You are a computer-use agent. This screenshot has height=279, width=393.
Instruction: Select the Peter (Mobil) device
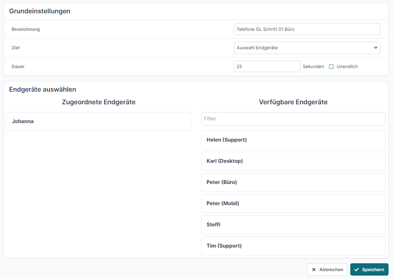pyautogui.click(x=293, y=203)
